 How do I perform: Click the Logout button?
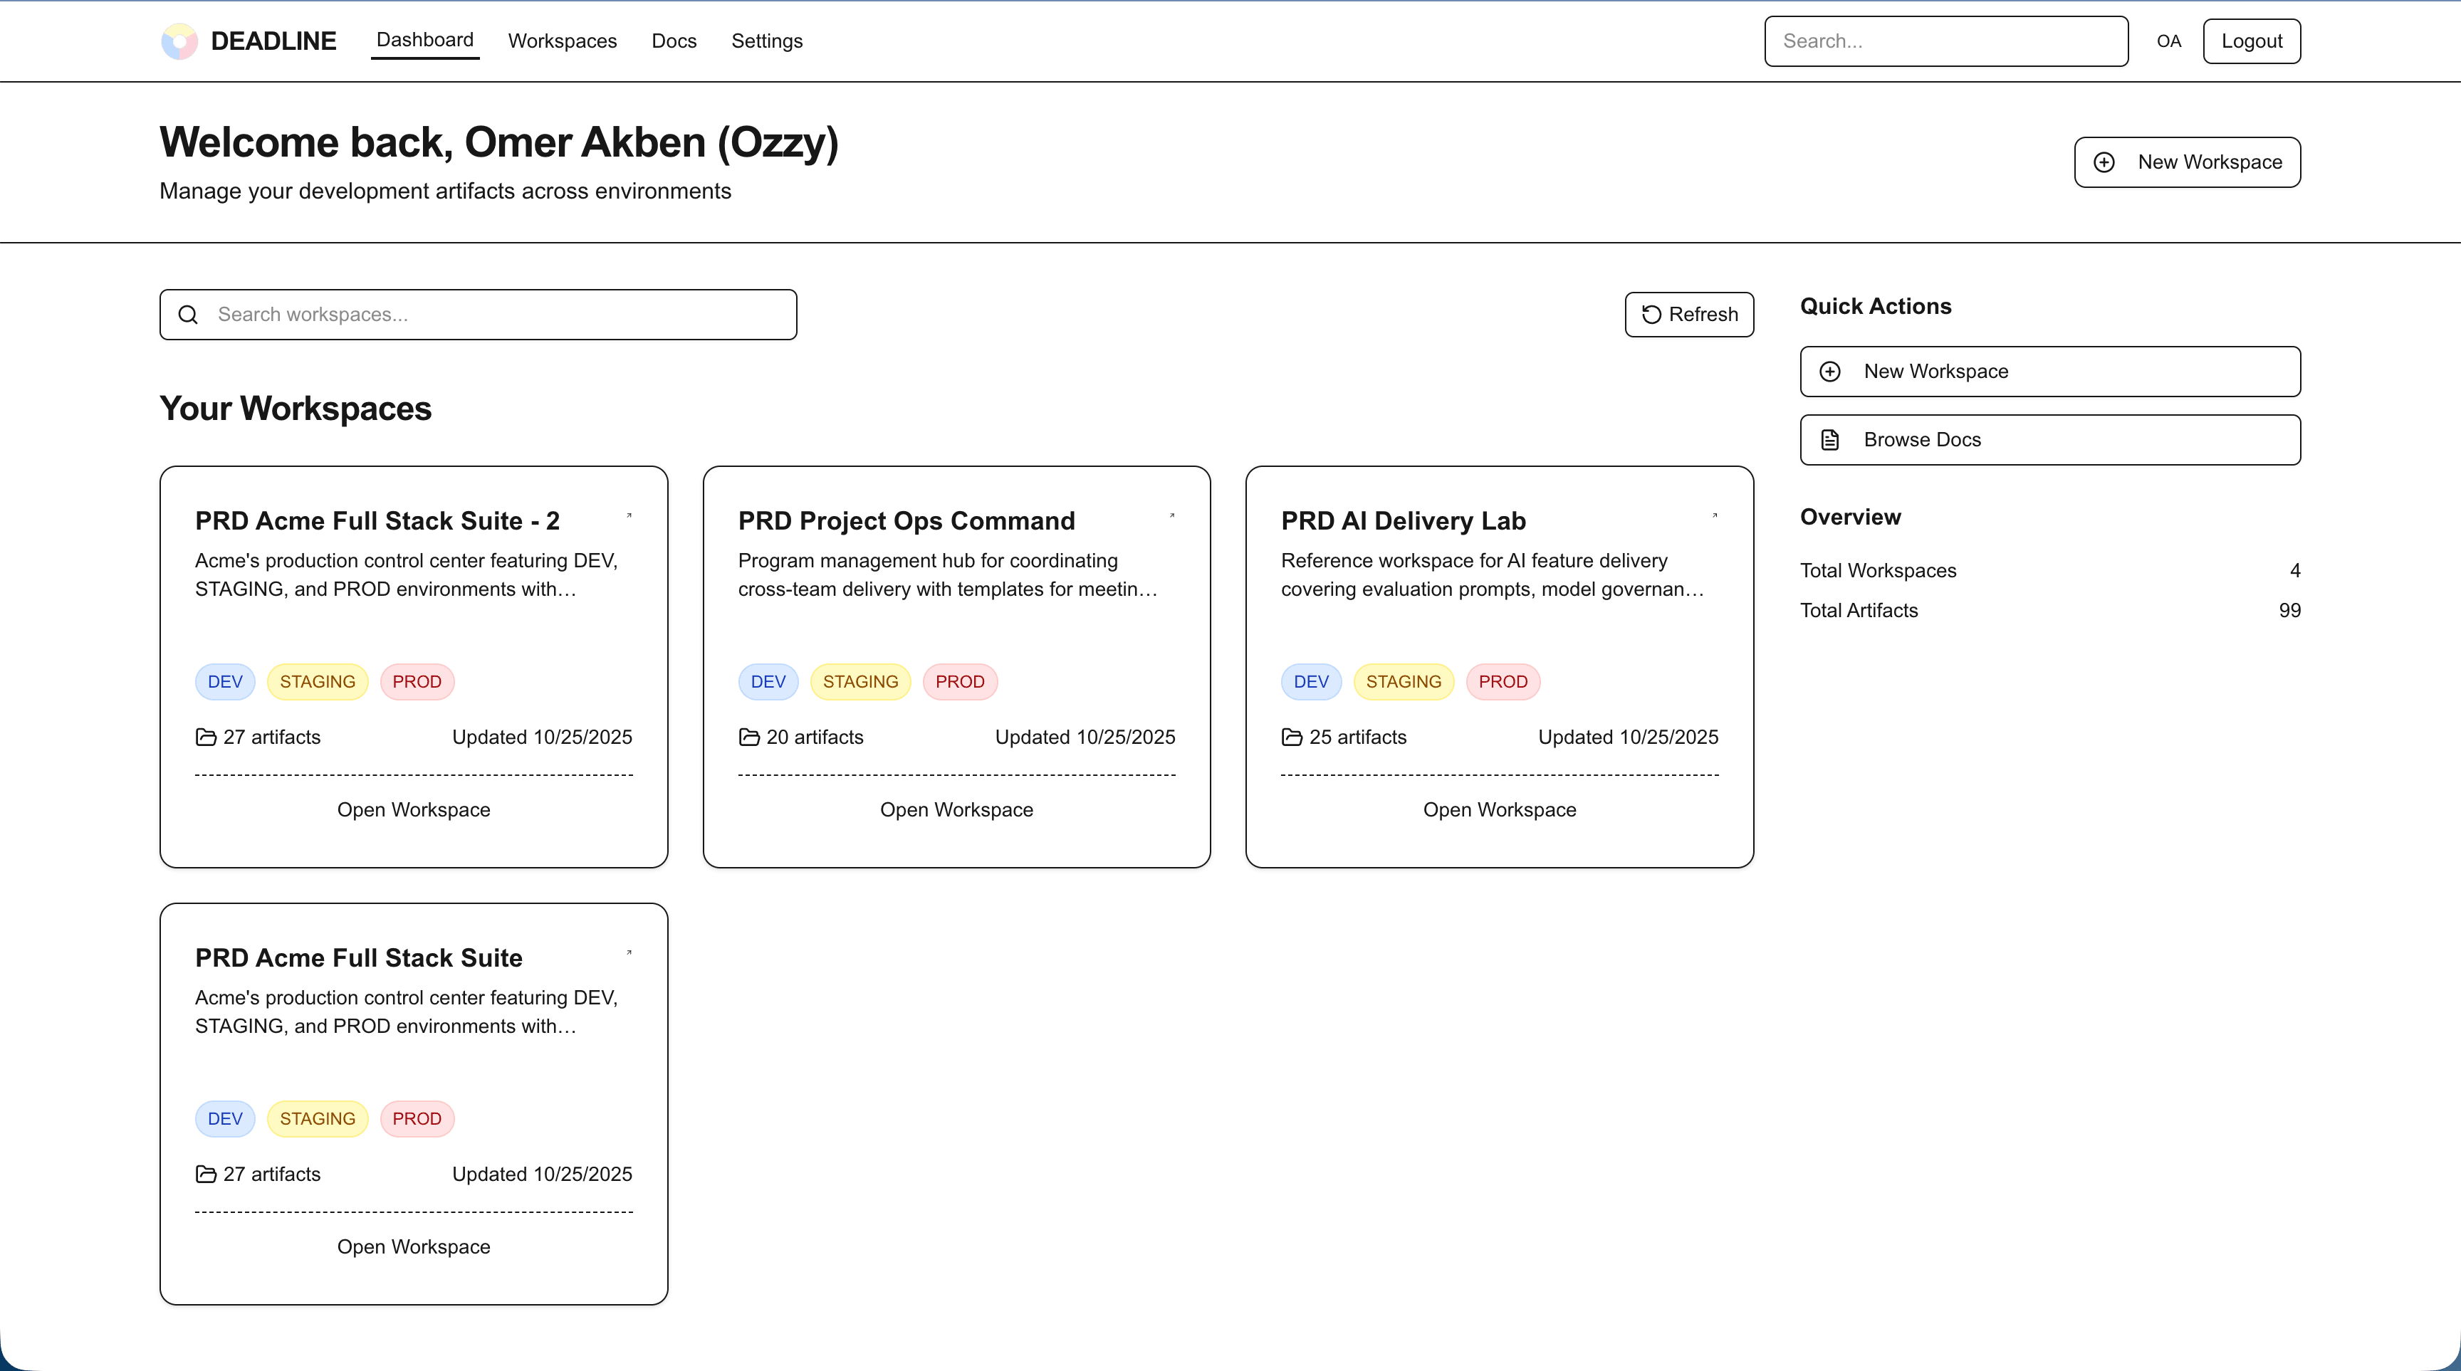2252,40
